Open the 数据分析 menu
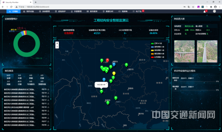The width and height of the screenshot is (222, 132). pyautogui.click(x=108, y=12)
